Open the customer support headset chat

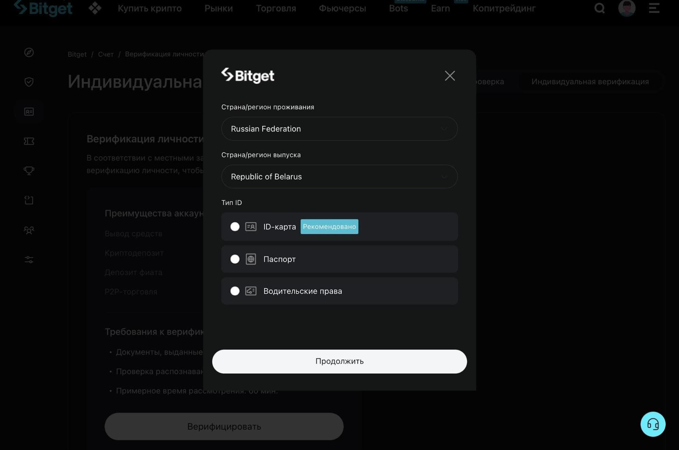coord(653,424)
